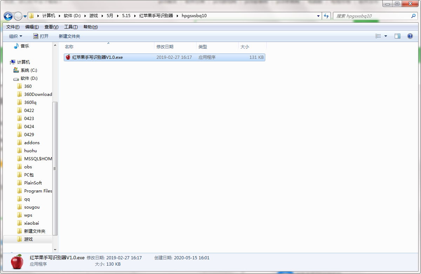421x274 pixels.
Task: Select 系统 (C:) drive
Action: 29,70
